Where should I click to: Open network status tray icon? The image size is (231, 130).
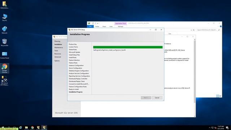[213, 127]
